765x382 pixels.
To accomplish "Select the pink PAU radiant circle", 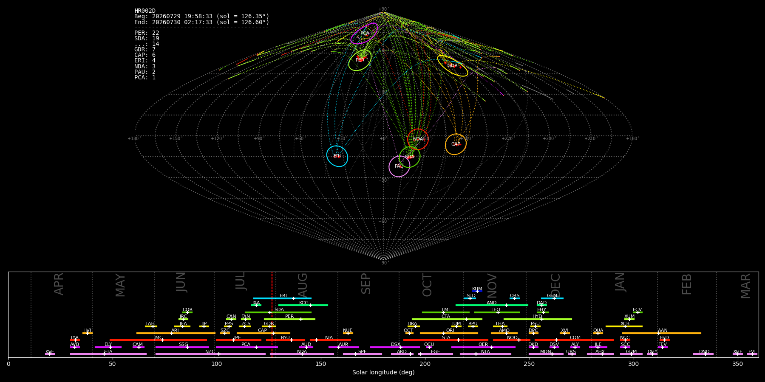I will (x=399, y=166).
